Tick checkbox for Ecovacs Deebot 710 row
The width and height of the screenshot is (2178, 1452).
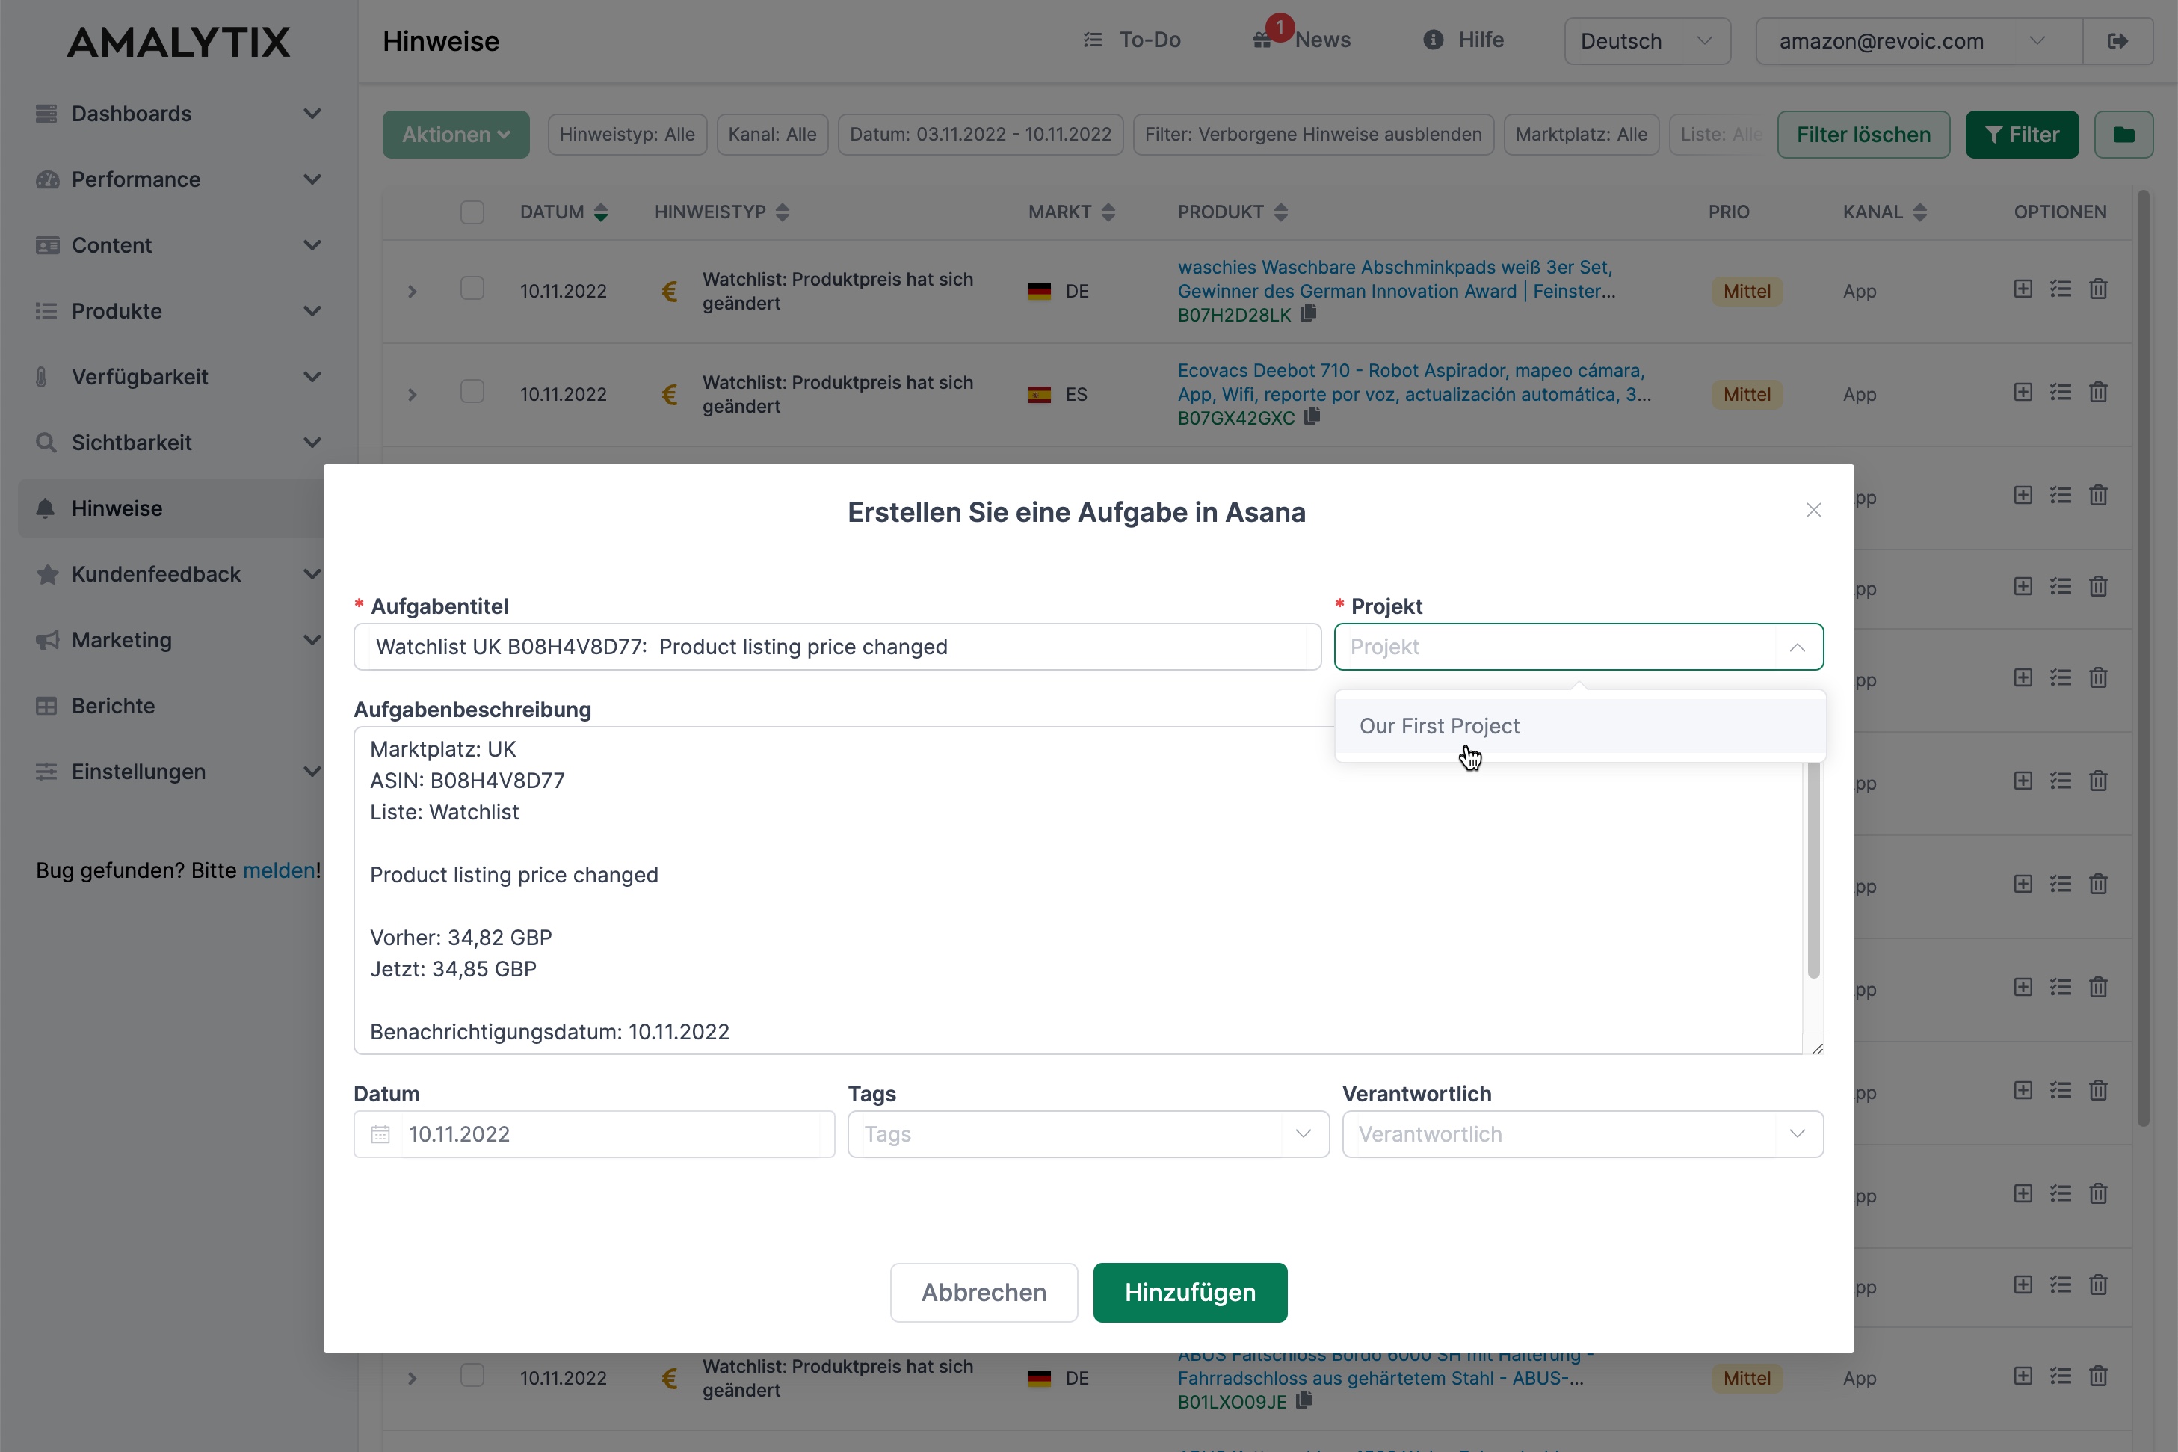pos(472,391)
